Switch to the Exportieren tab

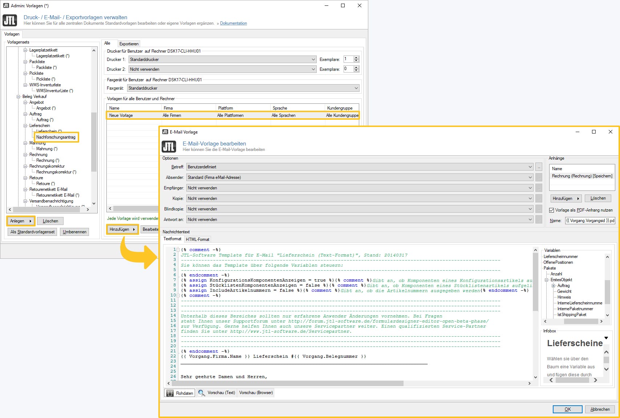pyautogui.click(x=129, y=44)
